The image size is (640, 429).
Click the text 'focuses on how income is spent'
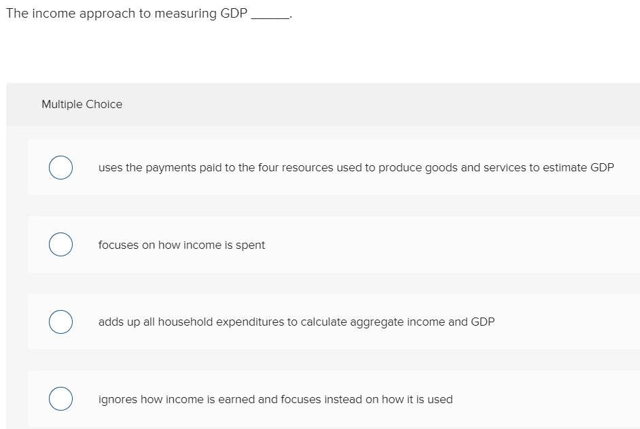click(181, 245)
